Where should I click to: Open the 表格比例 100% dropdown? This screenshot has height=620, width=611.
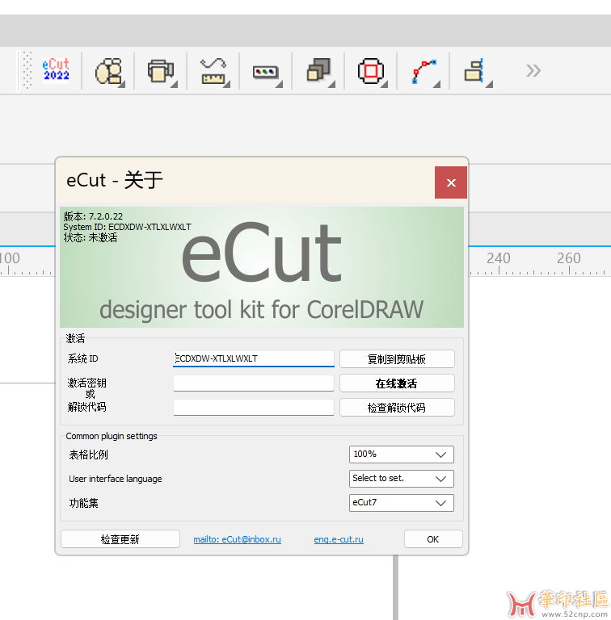click(x=401, y=455)
